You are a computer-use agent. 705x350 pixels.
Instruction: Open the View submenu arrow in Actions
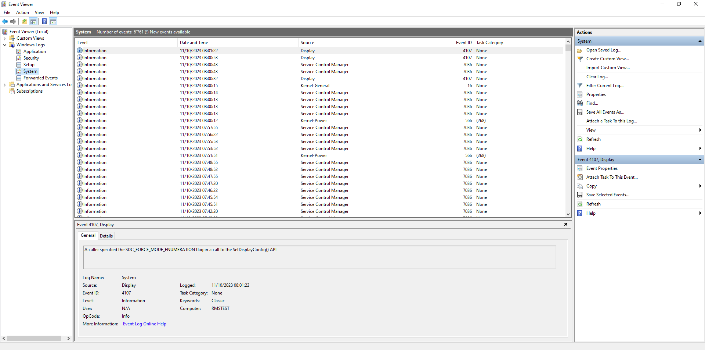pyautogui.click(x=700, y=130)
